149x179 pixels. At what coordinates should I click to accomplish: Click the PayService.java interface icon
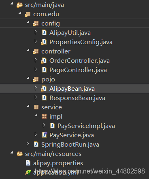(45, 135)
